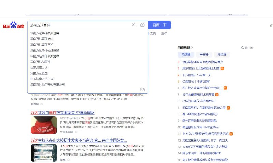Viewport: 273px width, 163px height.
Task: Click the 百度一下 search button
Action: [x=159, y=25]
